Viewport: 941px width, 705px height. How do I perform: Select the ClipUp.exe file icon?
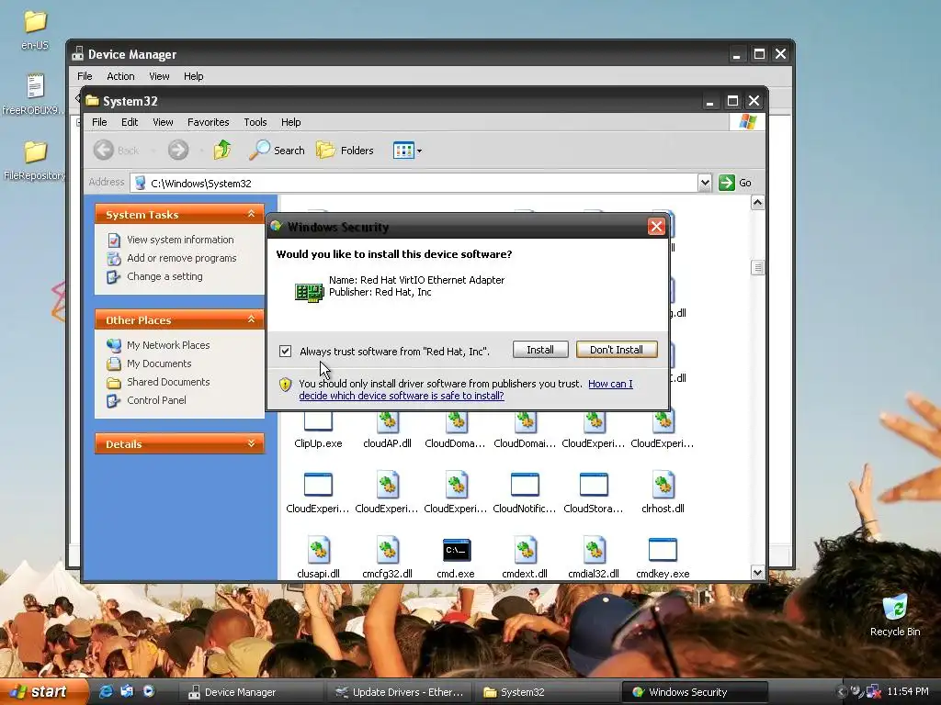point(318,422)
